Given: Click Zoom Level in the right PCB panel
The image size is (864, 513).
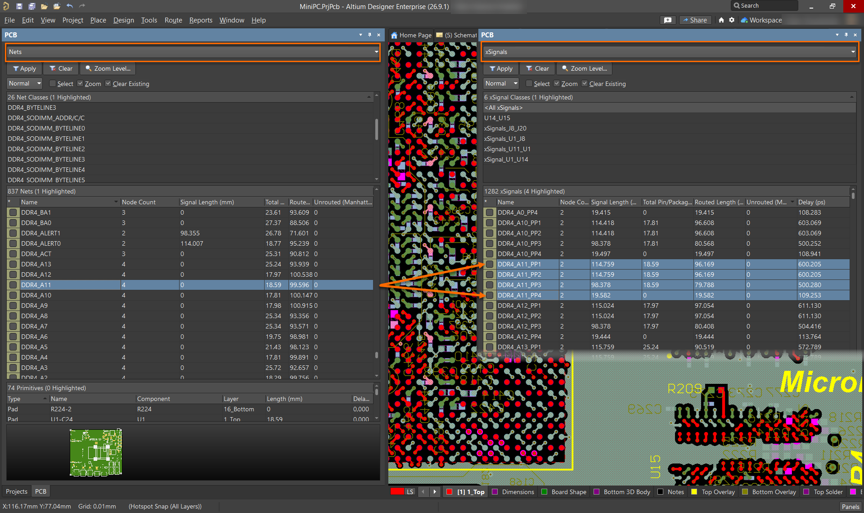Looking at the screenshot, I should [585, 68].
